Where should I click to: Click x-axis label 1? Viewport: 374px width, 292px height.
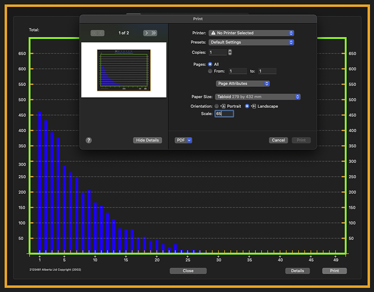click(x=40, y=260)
